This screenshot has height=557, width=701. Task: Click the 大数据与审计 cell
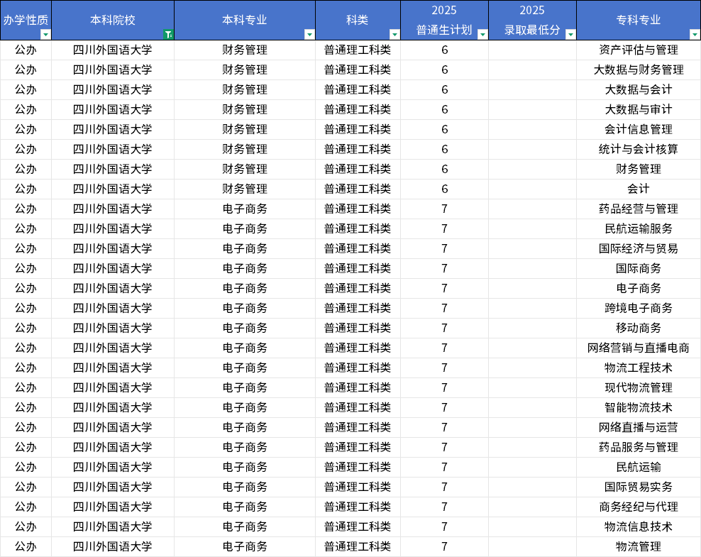639,109
